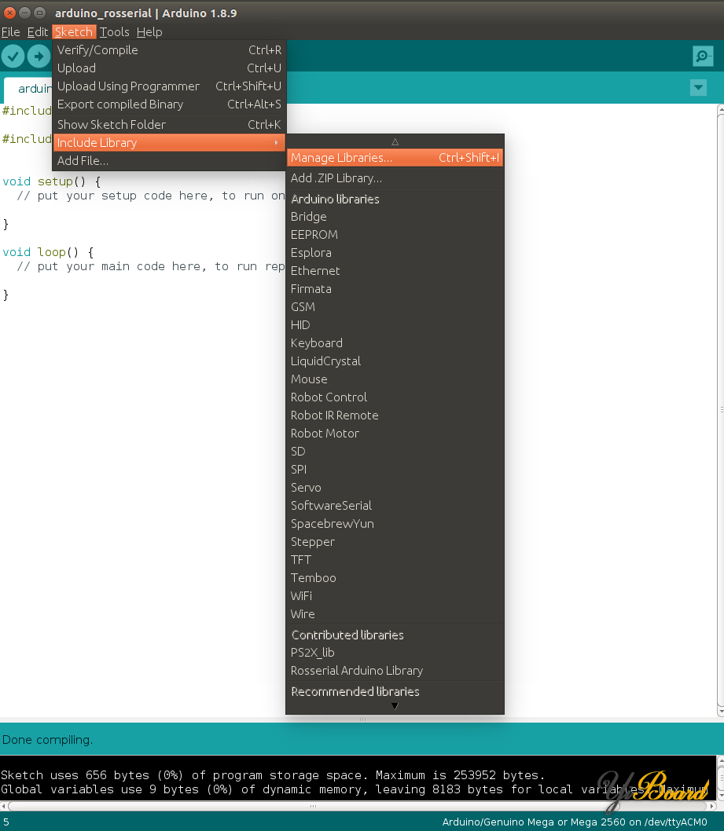Include the PS2X_lib library
Image resolution: width=724 pixels, height=831 pixels.
(x=395, y=653)
